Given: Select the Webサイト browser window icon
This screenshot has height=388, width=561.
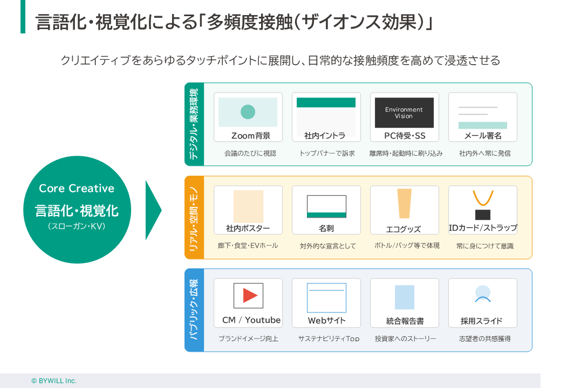Looking at the screenshot, I should pos(326,297).
